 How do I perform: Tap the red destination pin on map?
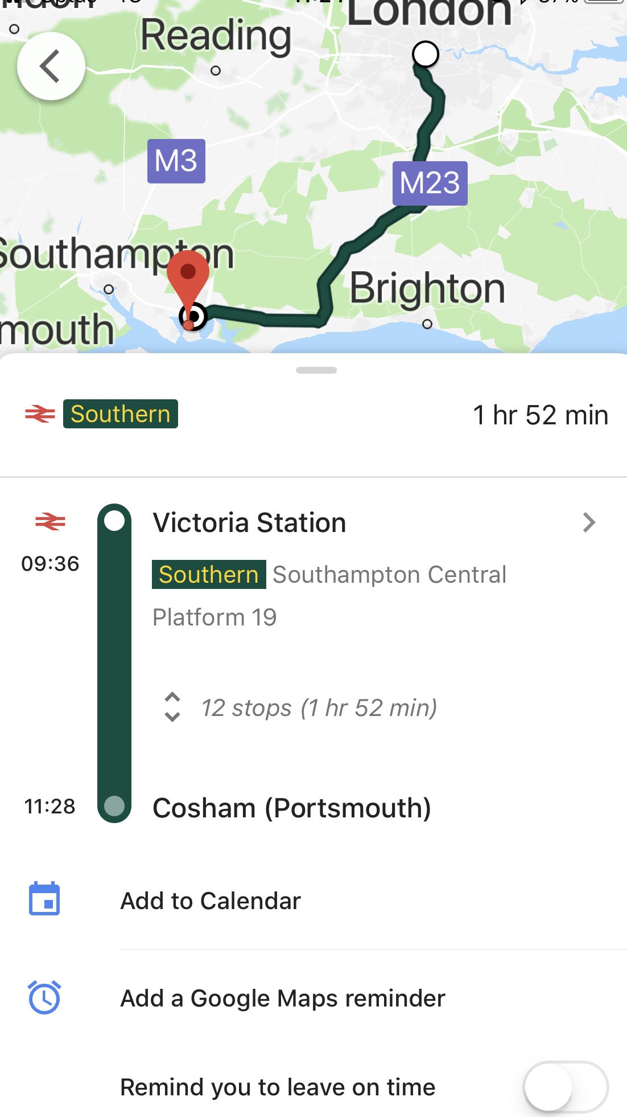tap(188, 274)
